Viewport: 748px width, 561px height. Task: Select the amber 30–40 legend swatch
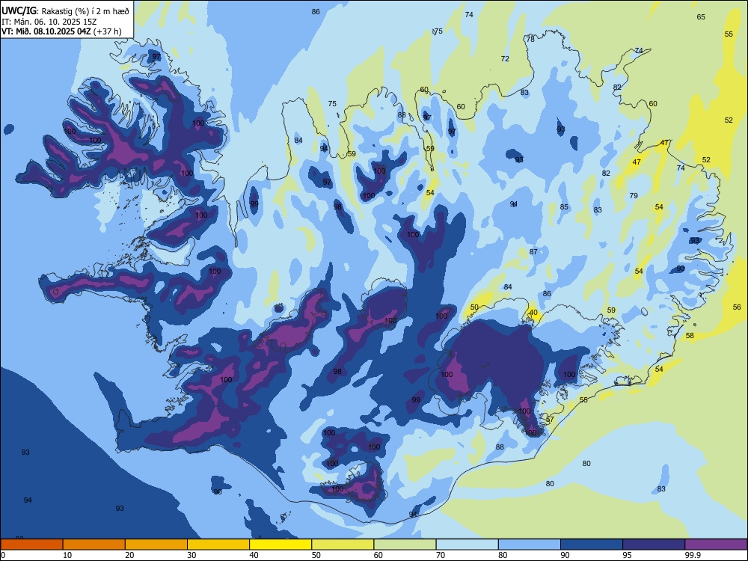[218, 545]
